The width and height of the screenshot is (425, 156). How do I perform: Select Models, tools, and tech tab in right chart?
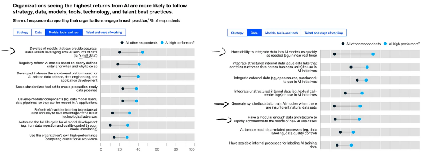(x=281, y=33)
